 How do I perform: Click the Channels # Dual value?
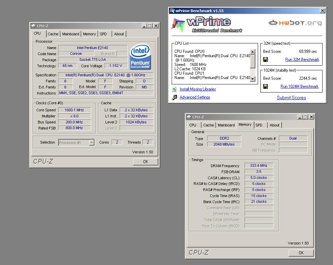tap(293, 138)
